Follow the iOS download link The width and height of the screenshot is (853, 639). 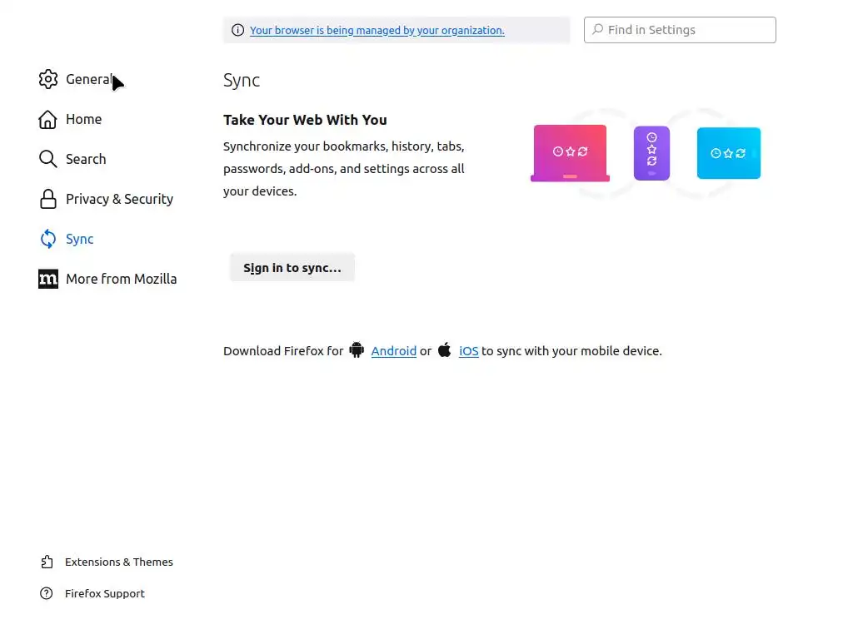[468, 351]
